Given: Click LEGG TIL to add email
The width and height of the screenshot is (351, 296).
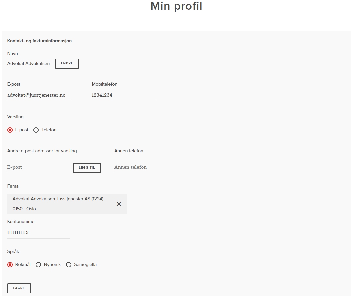Looking at the screenshot, I should [87, 168].
